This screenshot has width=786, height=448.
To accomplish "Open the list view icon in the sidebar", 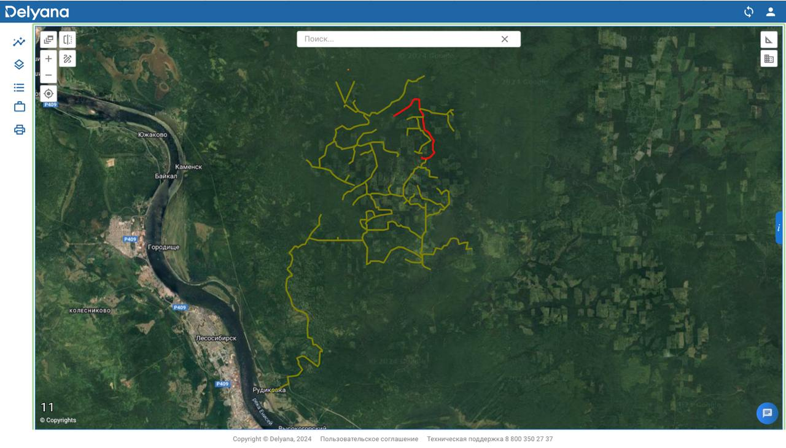I will 19,87.
